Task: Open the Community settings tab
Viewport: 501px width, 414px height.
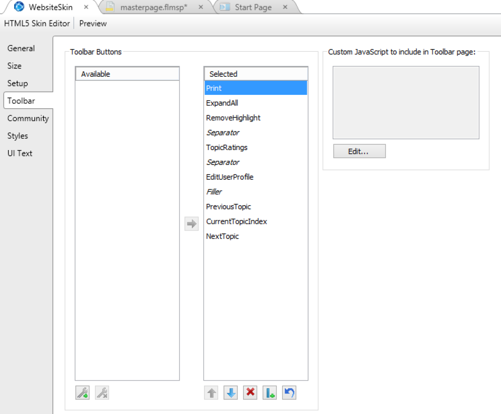Action: point(28,118)
